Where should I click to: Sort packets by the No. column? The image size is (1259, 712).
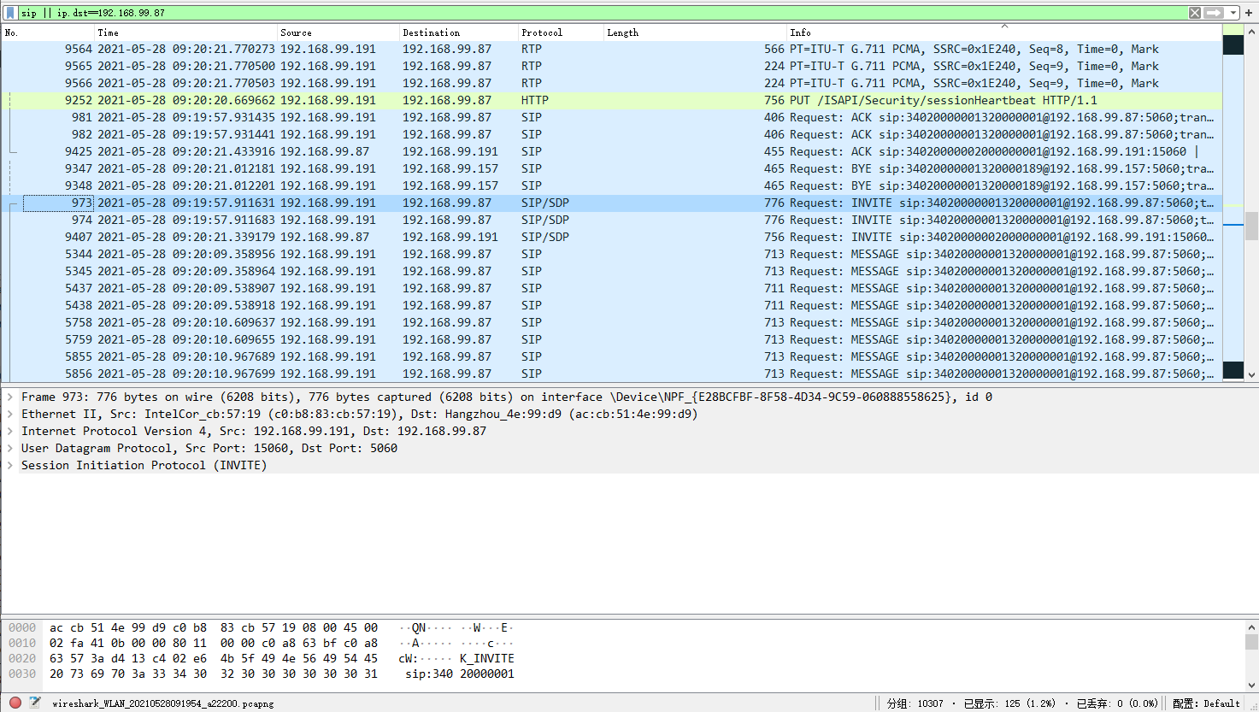(x=47, y=32)
